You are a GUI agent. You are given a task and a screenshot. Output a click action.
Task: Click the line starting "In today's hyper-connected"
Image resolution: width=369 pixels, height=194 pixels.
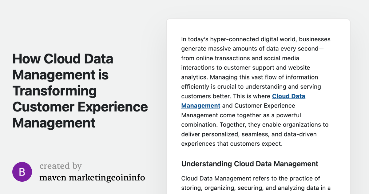pyautogui.click(x=256, y=39)
